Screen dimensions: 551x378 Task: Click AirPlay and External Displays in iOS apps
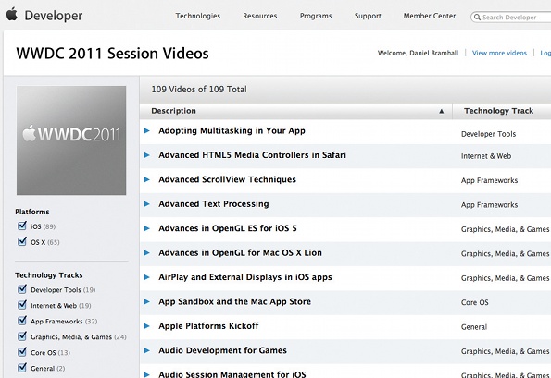(245, 277)
